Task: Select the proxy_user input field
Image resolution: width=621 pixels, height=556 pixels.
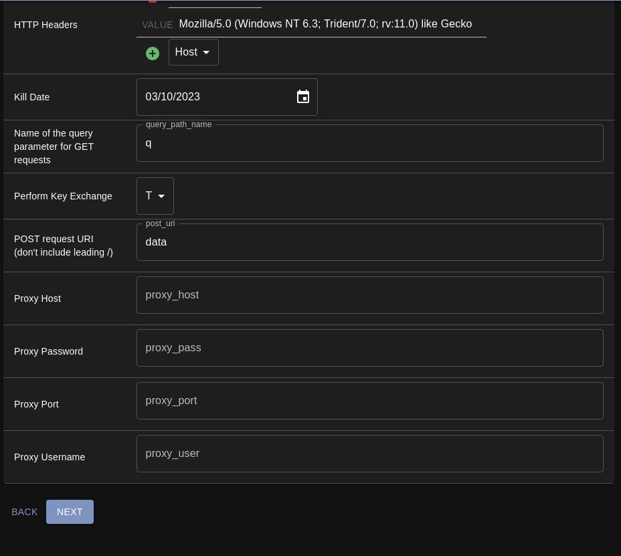Action: tap(369, 454)
